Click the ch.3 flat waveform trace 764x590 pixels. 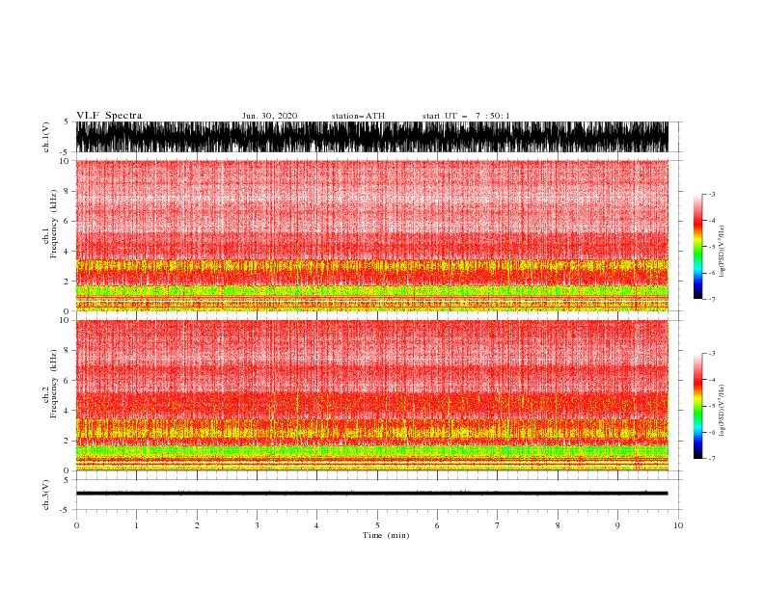(371, 494)
